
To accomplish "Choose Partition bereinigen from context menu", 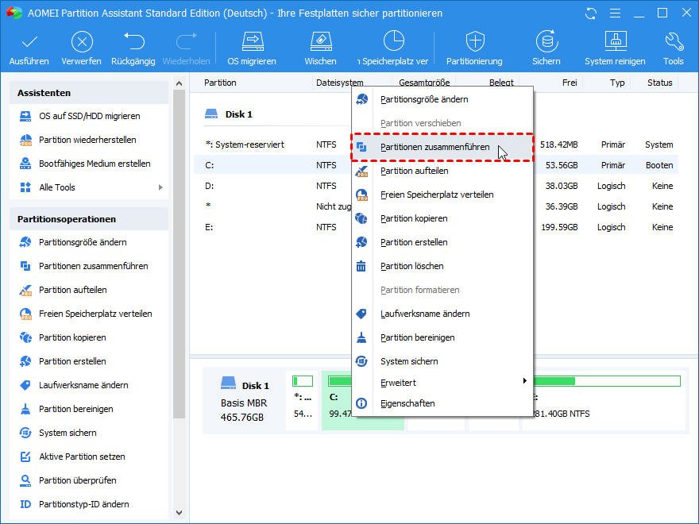I will 442,337.
